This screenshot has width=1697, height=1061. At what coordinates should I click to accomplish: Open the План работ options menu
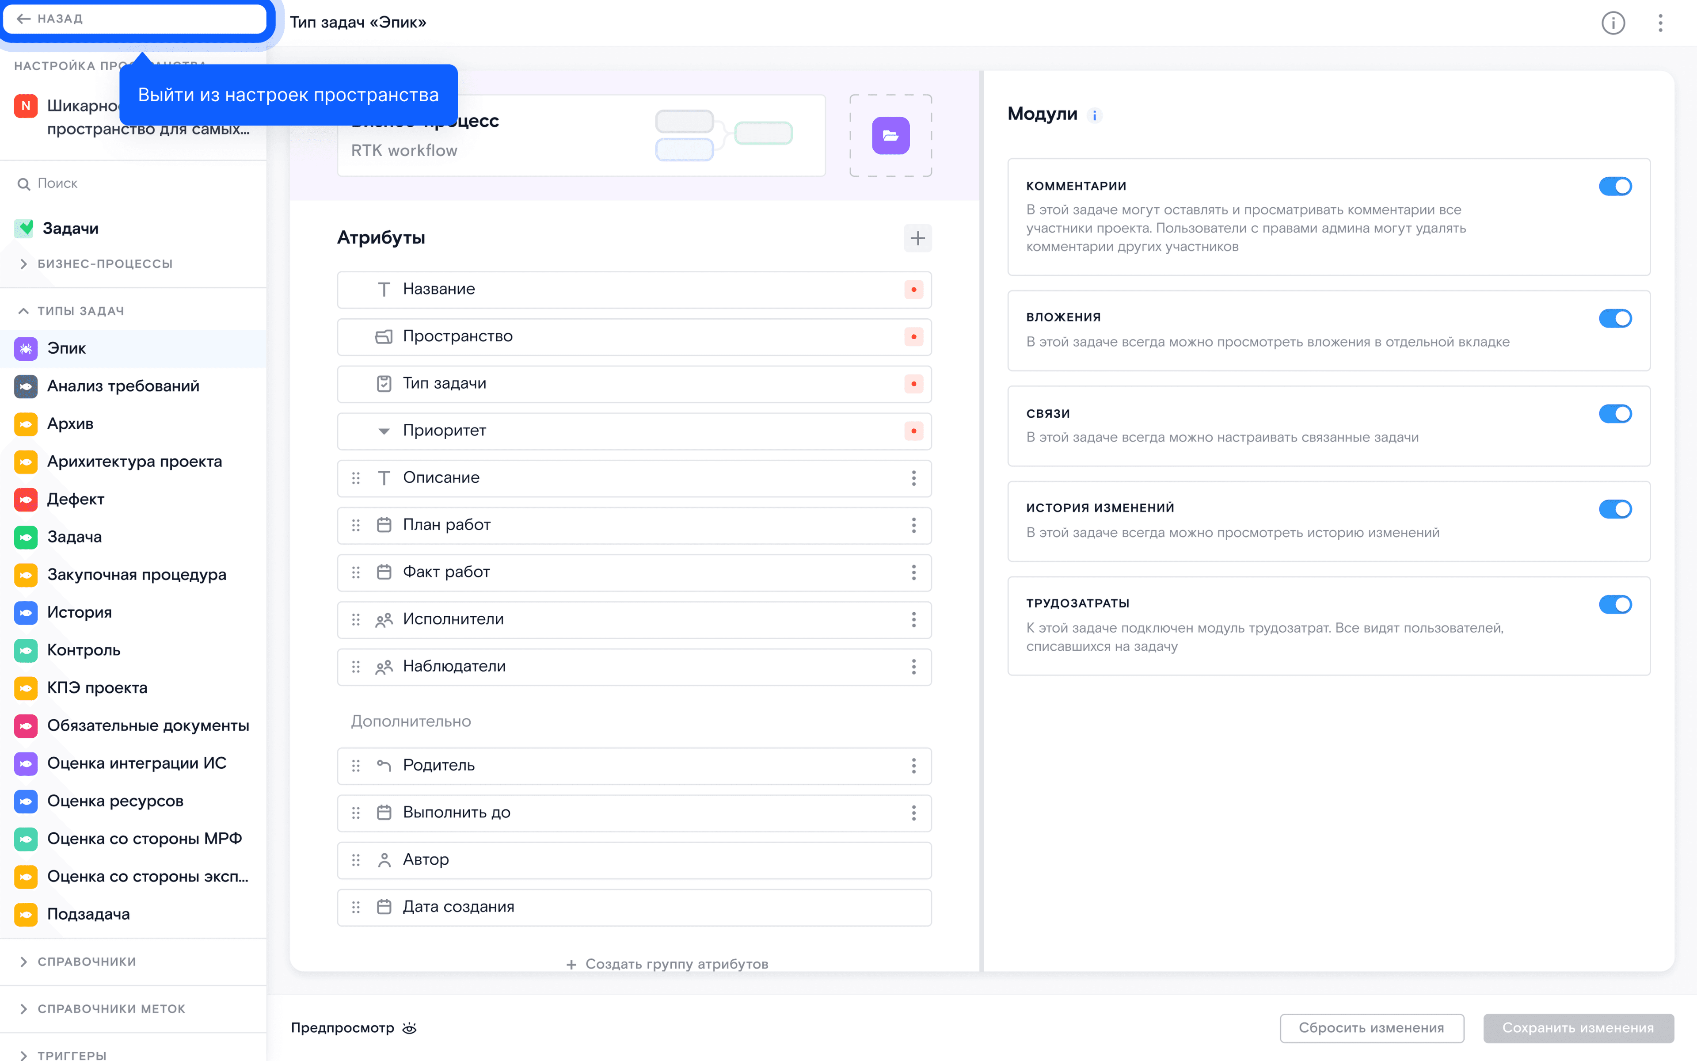913,526
